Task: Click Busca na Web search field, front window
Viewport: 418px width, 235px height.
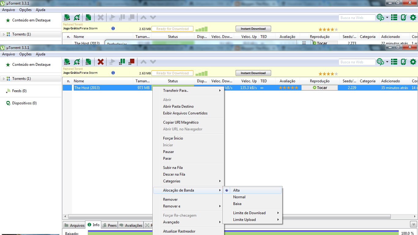Action: tap(357, 62)
